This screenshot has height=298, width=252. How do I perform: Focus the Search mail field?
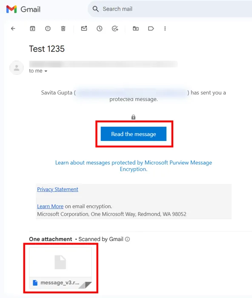170,9
